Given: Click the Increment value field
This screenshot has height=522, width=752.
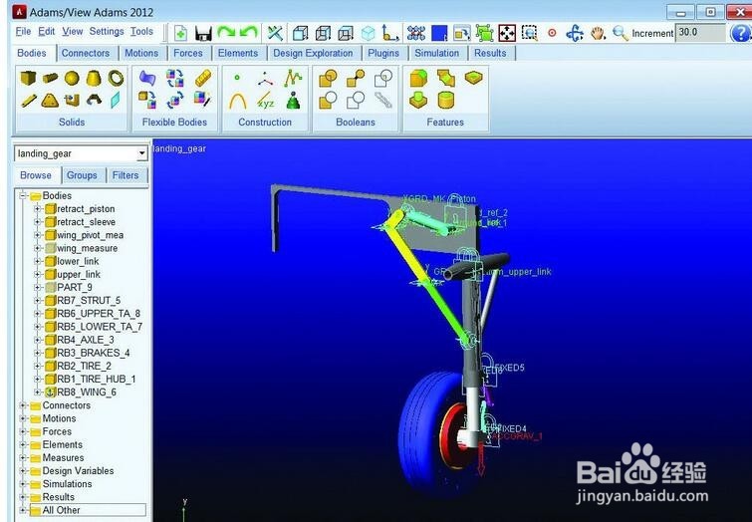Looking at the screenshot, I should tap(700, 33).
